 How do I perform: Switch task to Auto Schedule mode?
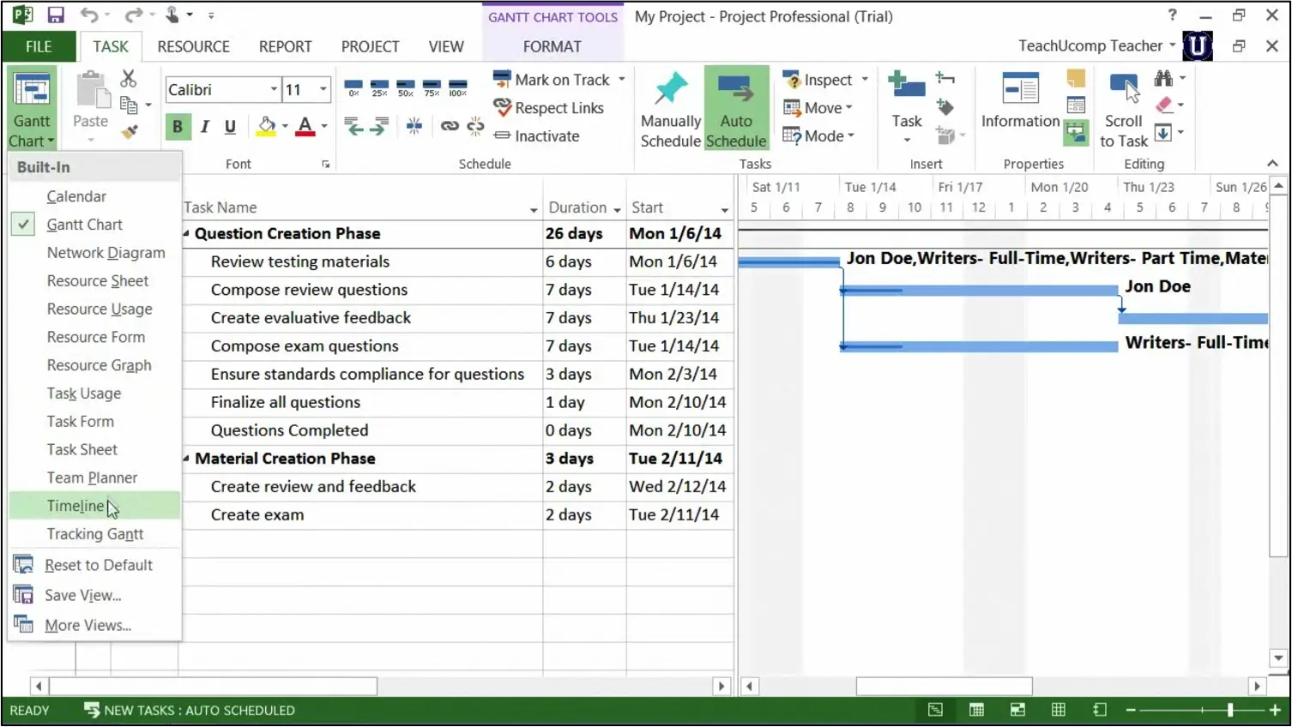tap(735, 107)
